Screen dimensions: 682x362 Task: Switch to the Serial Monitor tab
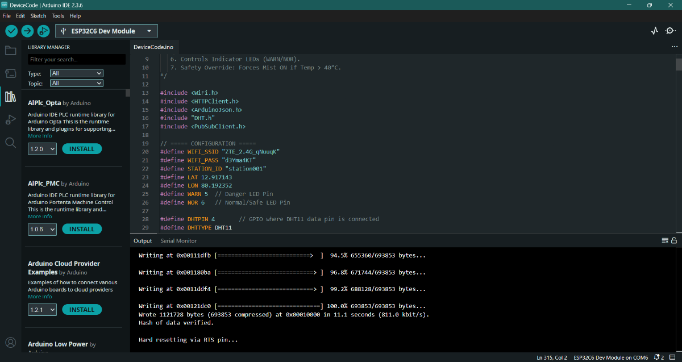[x=178, y=241]
